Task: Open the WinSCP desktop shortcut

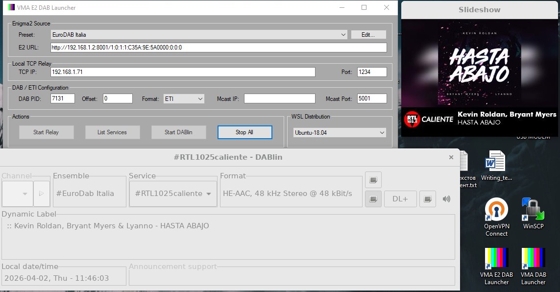Action: 533,214
